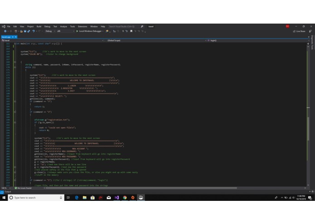The image size is (315, 224).
Task: Click the vertical scrollbar of the editor
Action: click(x=308, y=129)
